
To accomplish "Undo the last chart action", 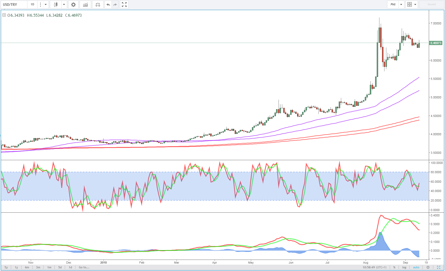I will coord(108,5).
